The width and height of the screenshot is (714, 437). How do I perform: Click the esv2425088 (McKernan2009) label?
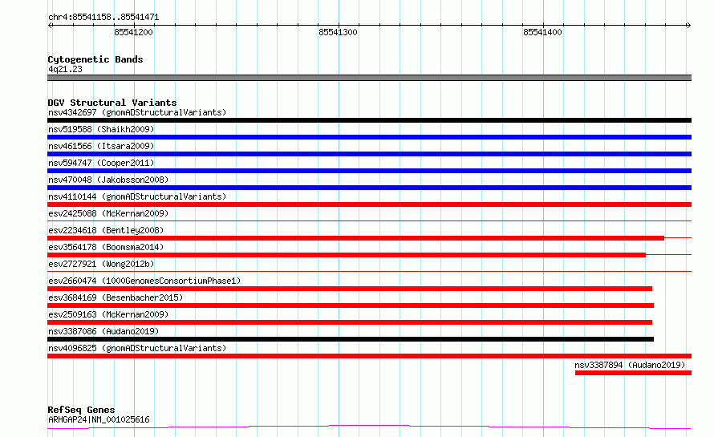108,213
